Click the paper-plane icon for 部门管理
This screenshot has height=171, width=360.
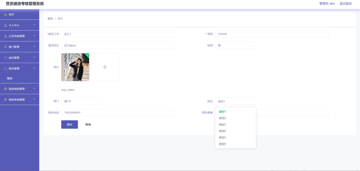tap(5, 47)
